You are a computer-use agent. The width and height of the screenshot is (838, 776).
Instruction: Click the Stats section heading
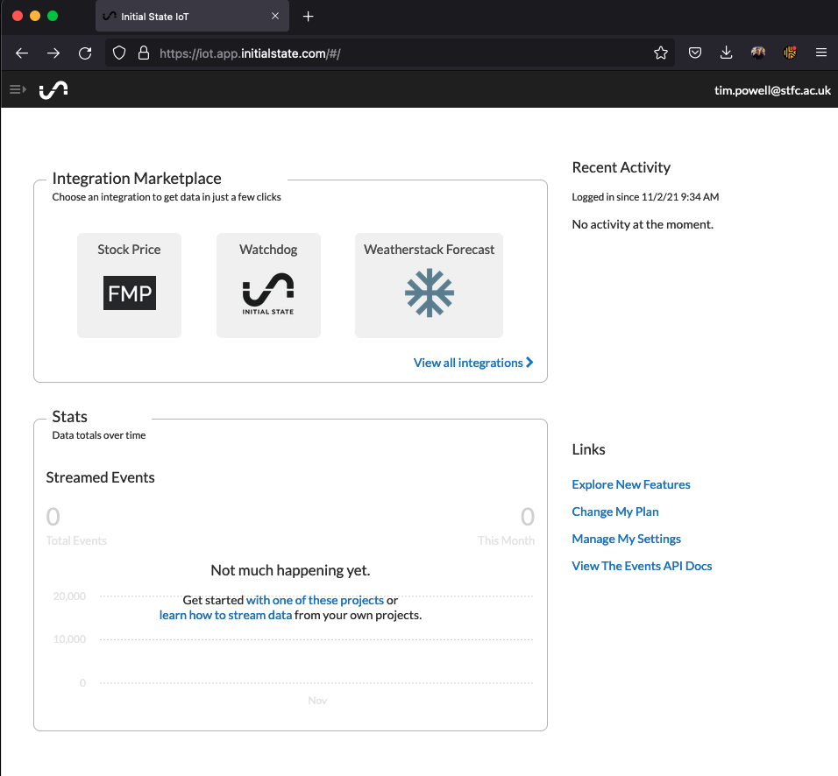[69, 417]
